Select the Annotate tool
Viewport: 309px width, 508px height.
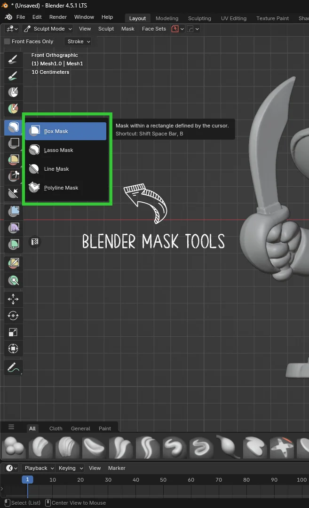point(13,367)
